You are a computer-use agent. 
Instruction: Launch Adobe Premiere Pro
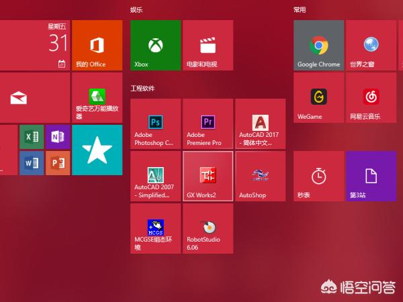tap(208, 124)
